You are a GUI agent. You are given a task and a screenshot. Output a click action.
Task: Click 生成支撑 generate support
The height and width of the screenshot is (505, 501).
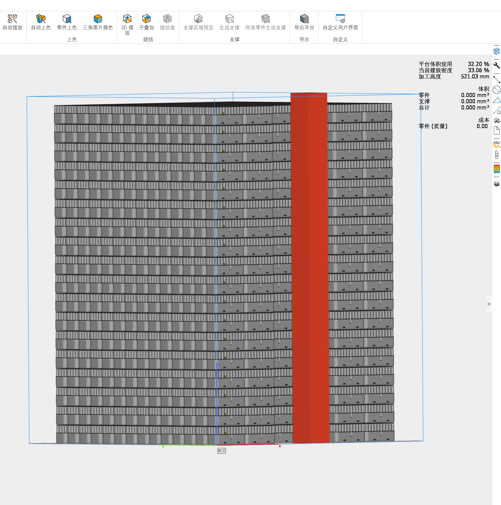229,22
